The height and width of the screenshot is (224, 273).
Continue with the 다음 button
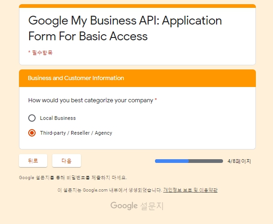coord(67,161)
